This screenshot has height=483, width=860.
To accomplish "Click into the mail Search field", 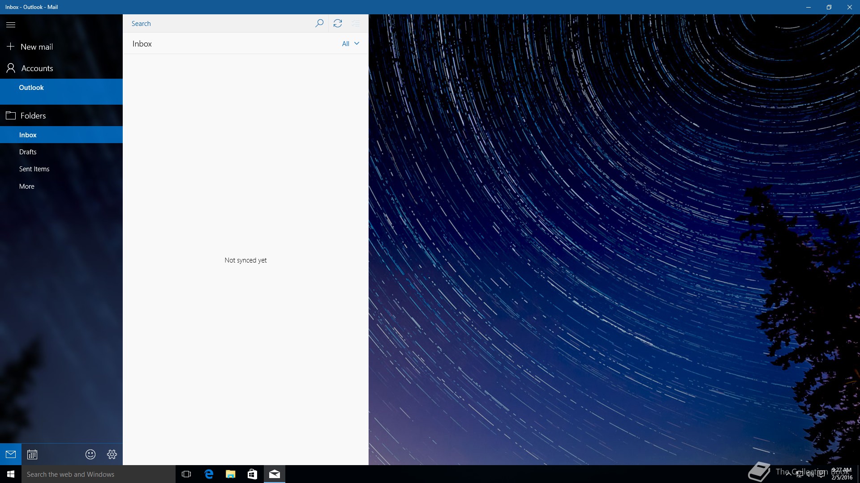I will tap(219, 24).
